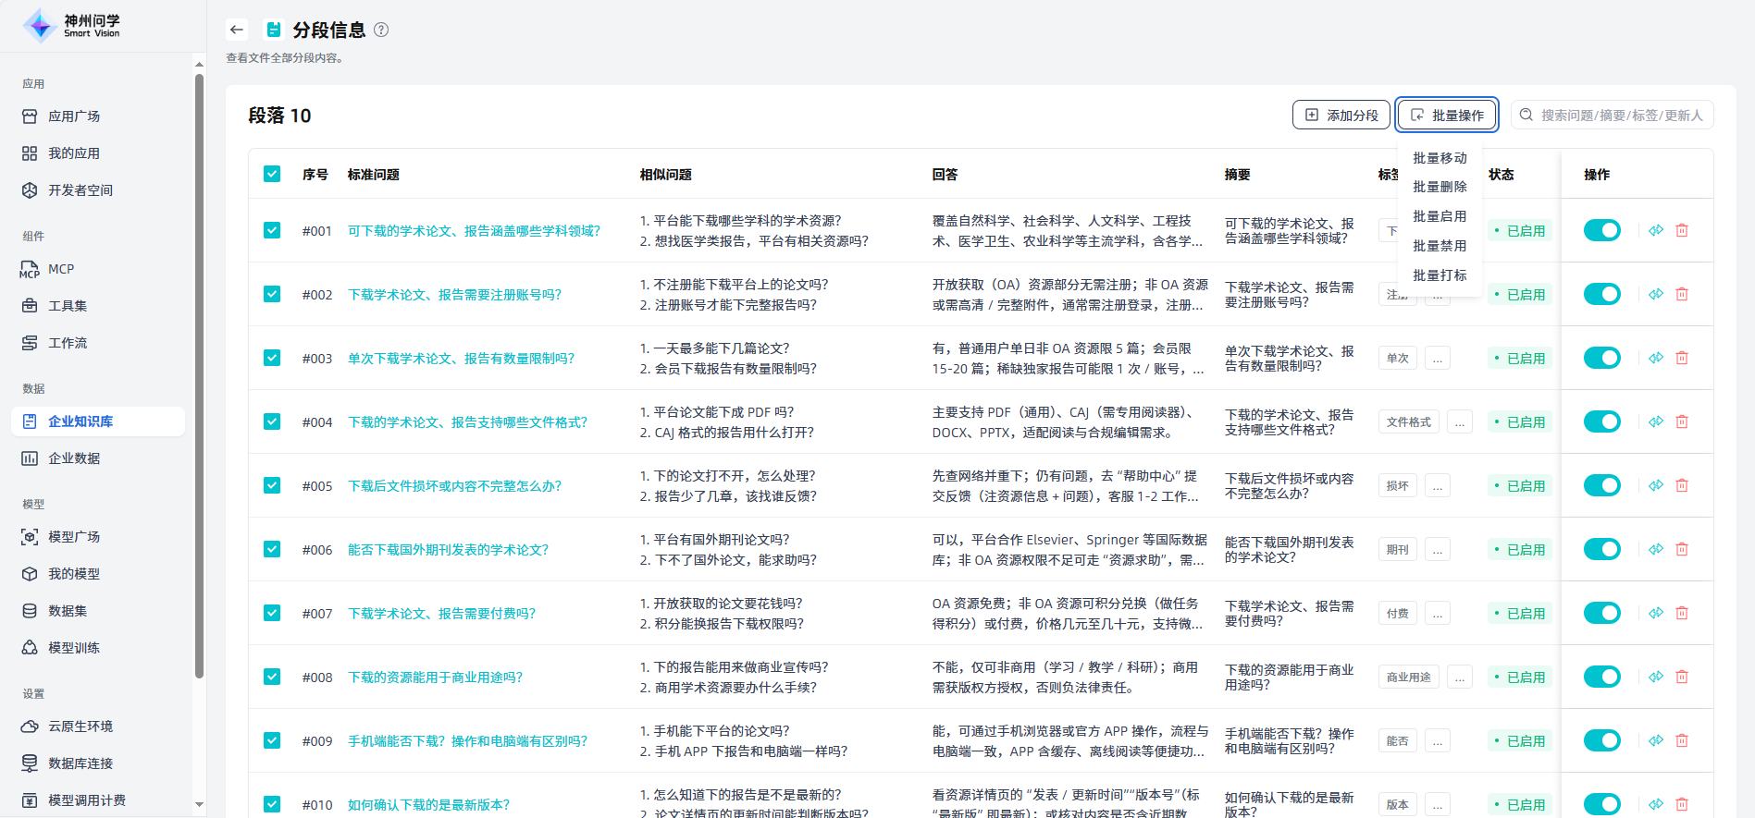
Task: Click the trash icon for row #006
Action: 1682,549
